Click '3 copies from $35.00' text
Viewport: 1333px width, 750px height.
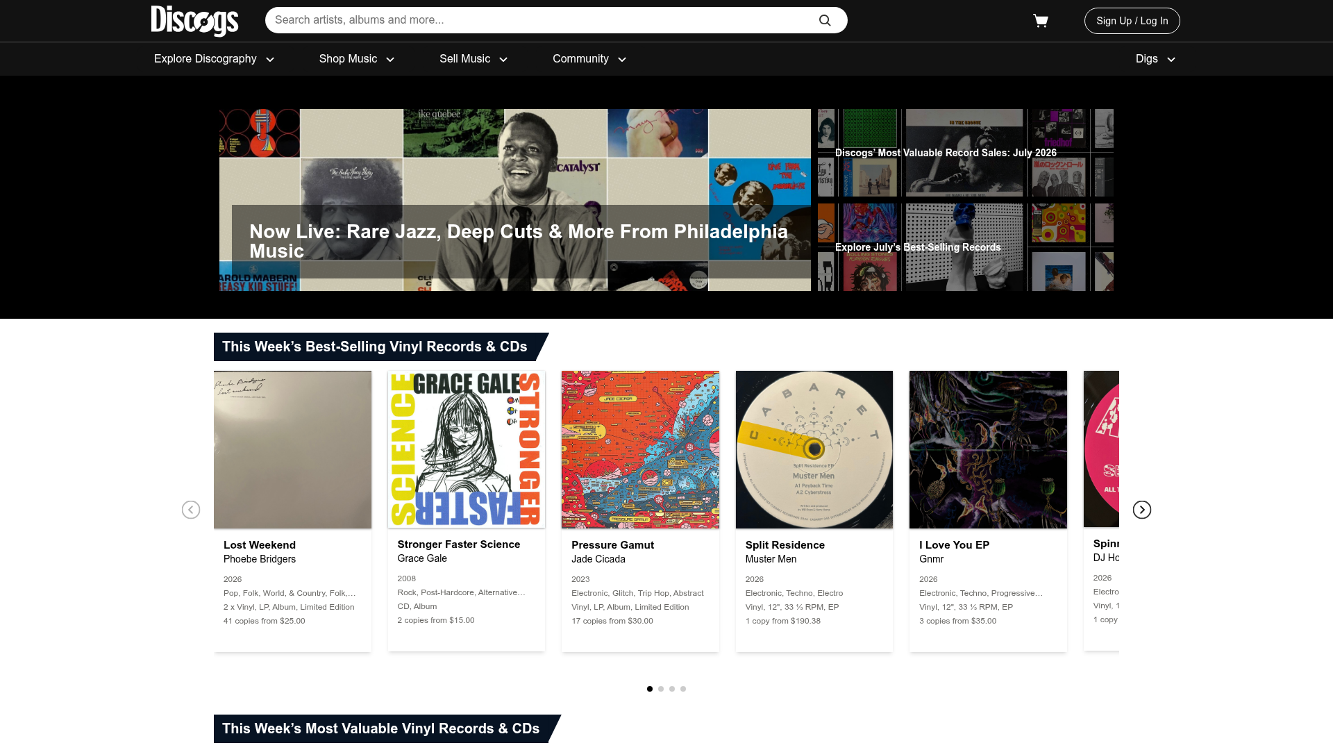tap(957, 621)
